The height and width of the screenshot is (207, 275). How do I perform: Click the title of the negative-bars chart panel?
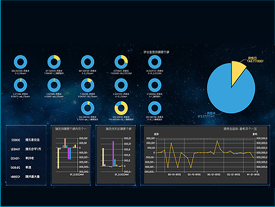click(71, 129)
